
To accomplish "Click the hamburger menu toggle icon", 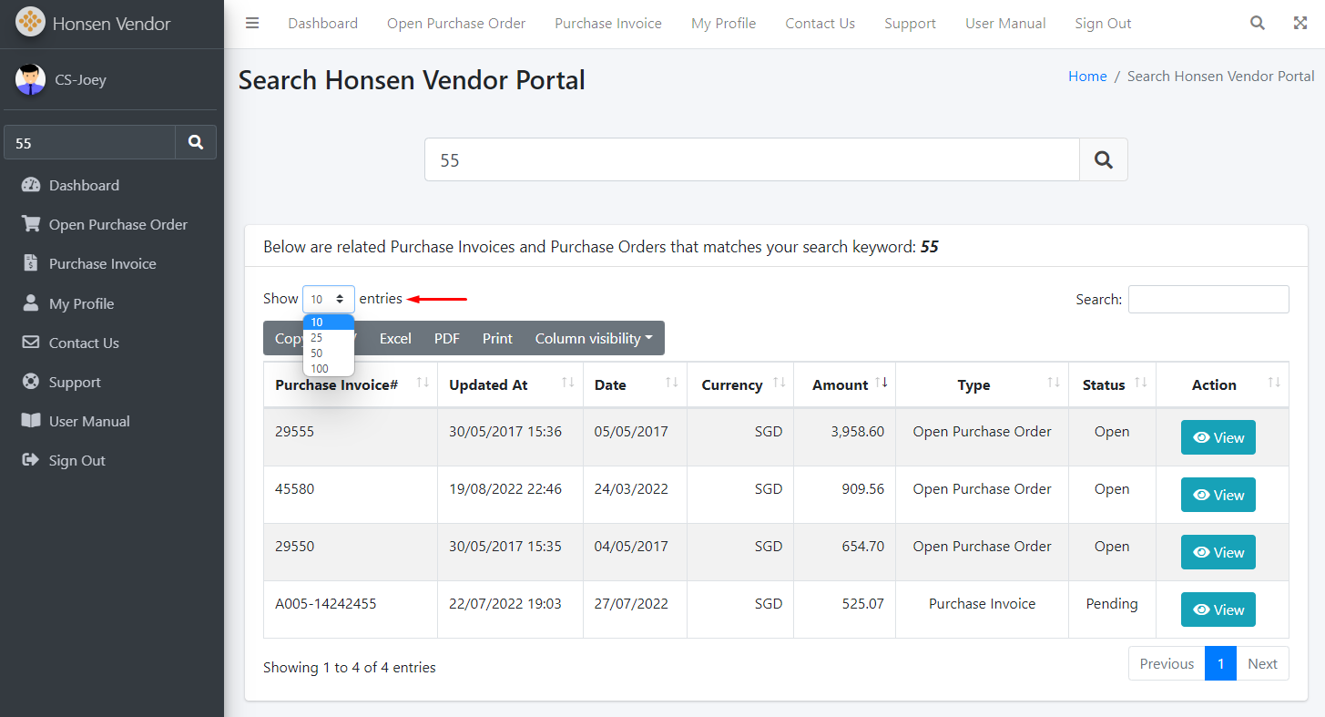I will pos(252,24).
